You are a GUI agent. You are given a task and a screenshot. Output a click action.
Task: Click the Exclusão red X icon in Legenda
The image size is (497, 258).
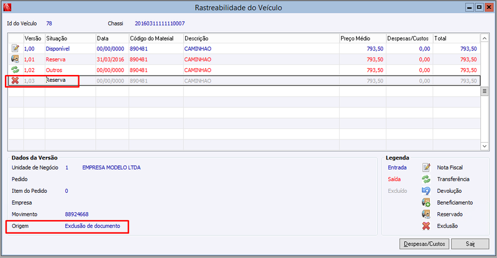[426, 226]
